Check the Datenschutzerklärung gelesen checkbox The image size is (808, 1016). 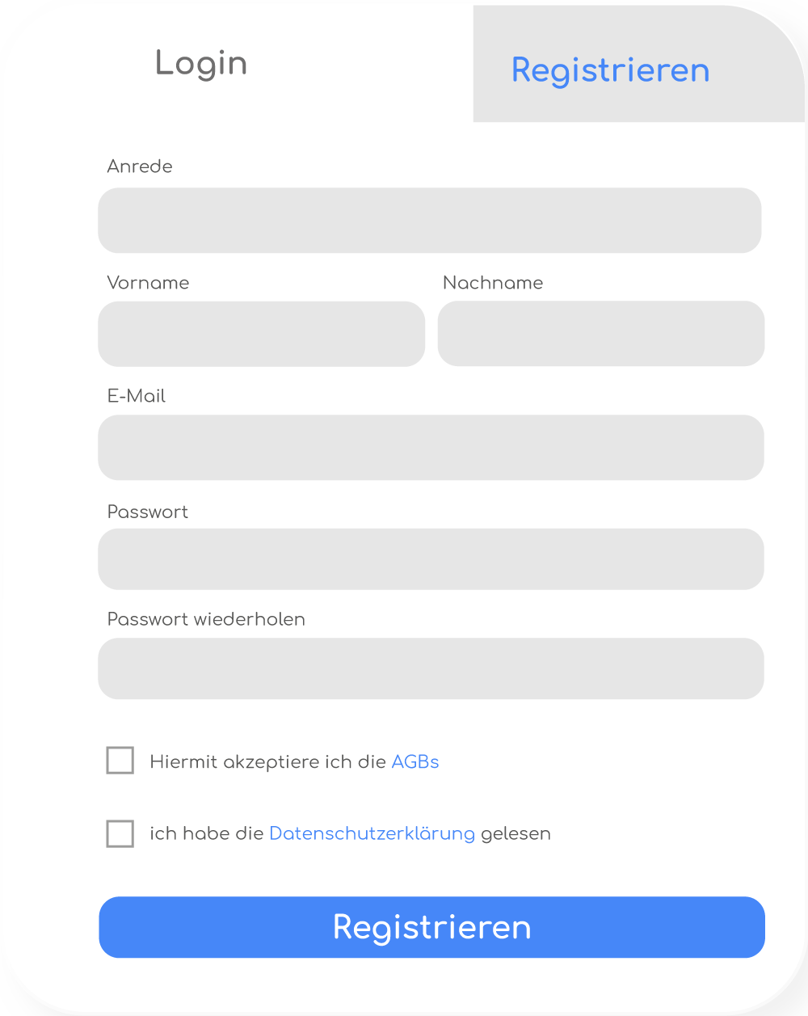click(x=120, y=833)
